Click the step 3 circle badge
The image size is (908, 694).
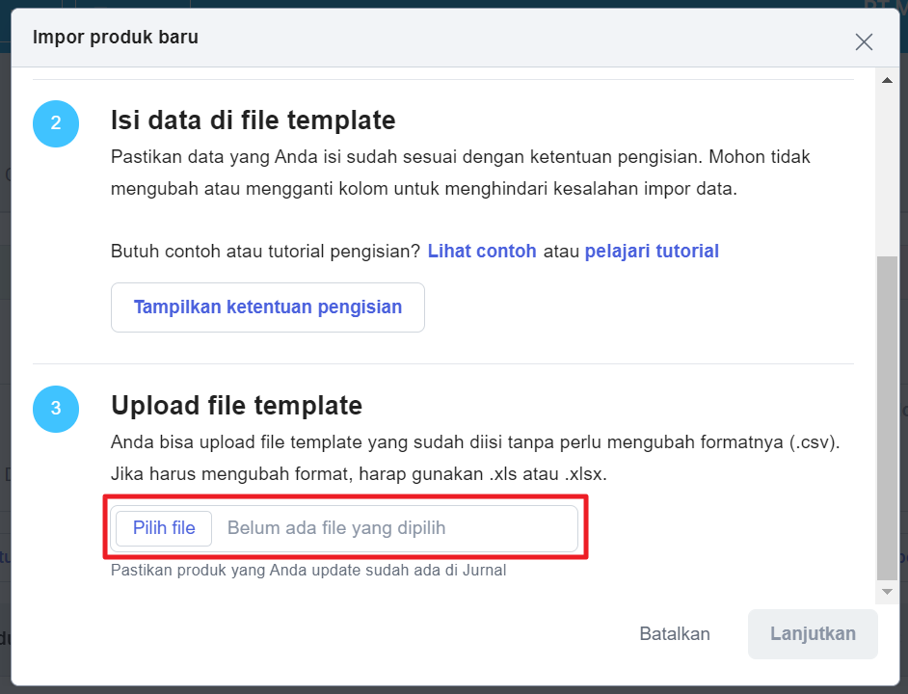pos(56,409)
